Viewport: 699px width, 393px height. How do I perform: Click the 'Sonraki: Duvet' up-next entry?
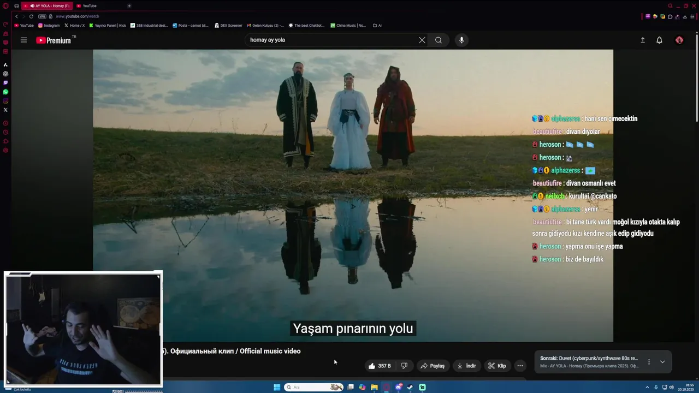[x=589, y=359]
